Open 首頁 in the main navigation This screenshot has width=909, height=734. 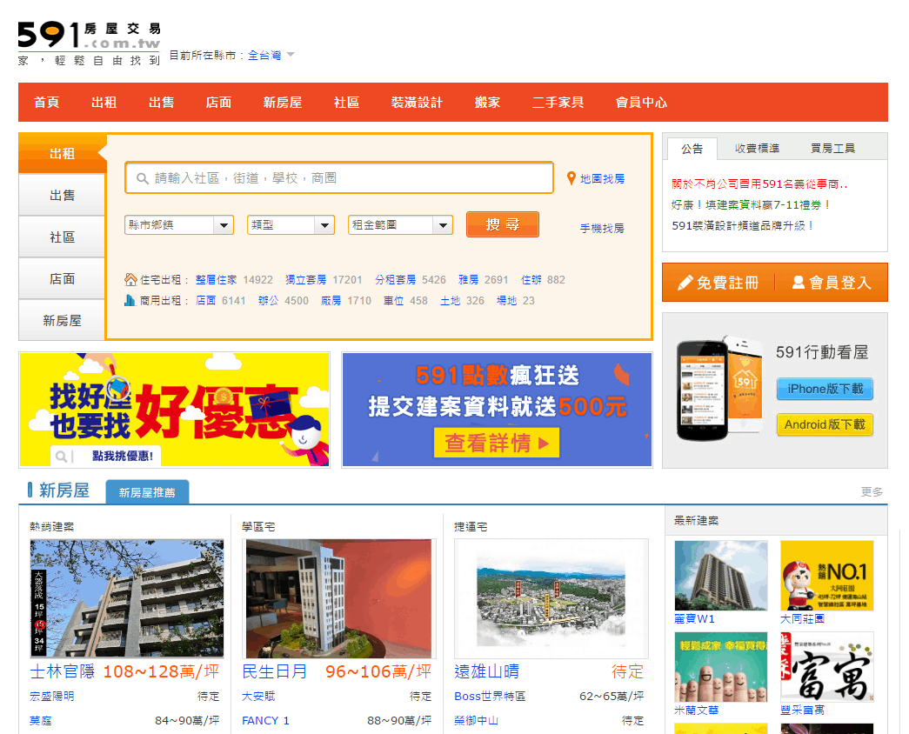click(46, 103)
